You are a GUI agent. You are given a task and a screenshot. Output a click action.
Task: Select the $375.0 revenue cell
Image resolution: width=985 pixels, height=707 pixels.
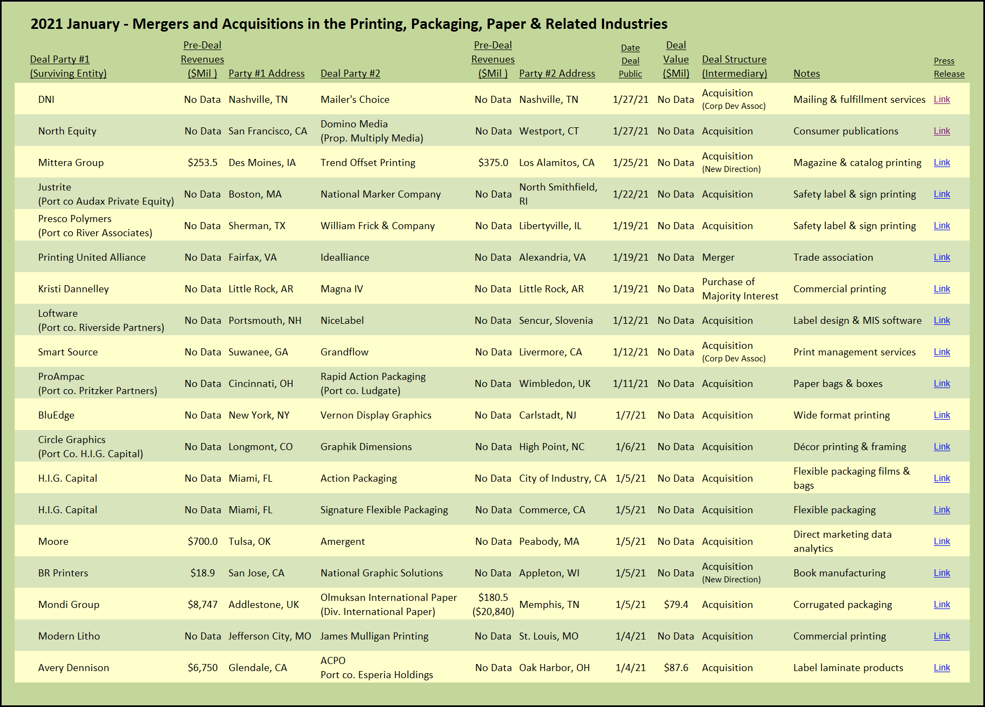coord(493,163)
